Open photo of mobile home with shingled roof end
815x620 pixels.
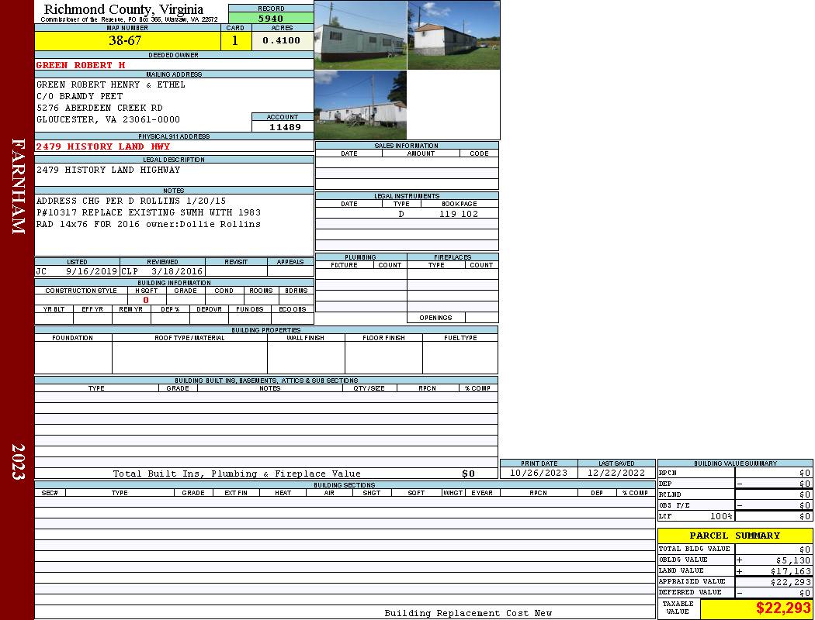click(453, 35)
